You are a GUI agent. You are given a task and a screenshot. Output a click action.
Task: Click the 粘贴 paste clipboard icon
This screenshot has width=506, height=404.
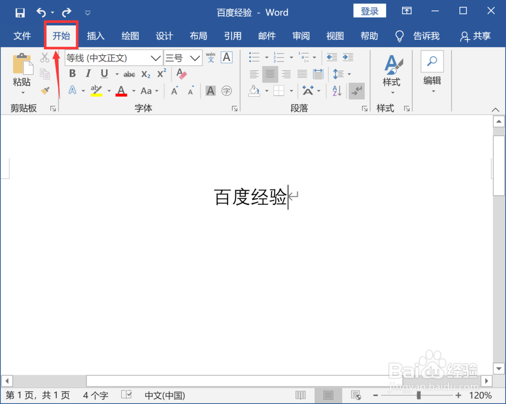(x=22, y=64)
